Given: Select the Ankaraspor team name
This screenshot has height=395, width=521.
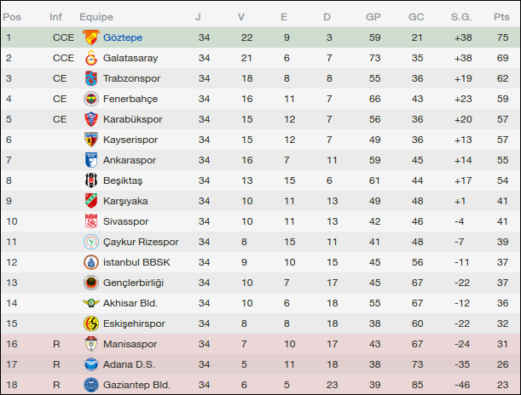Looking at the screenshot, I should click(x=129, y=160).
